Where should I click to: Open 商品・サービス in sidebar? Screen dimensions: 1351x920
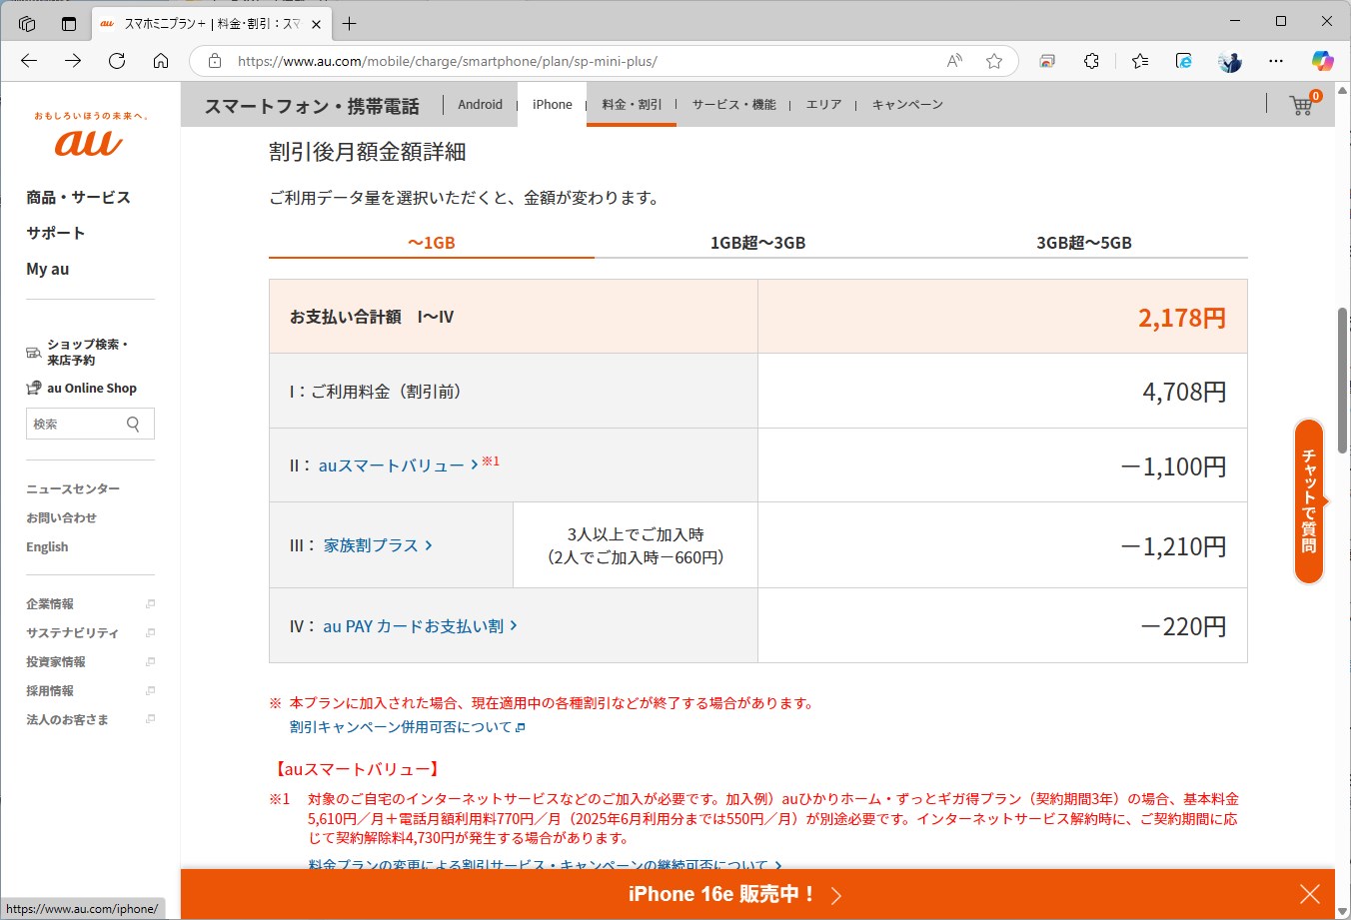[78, 197]
